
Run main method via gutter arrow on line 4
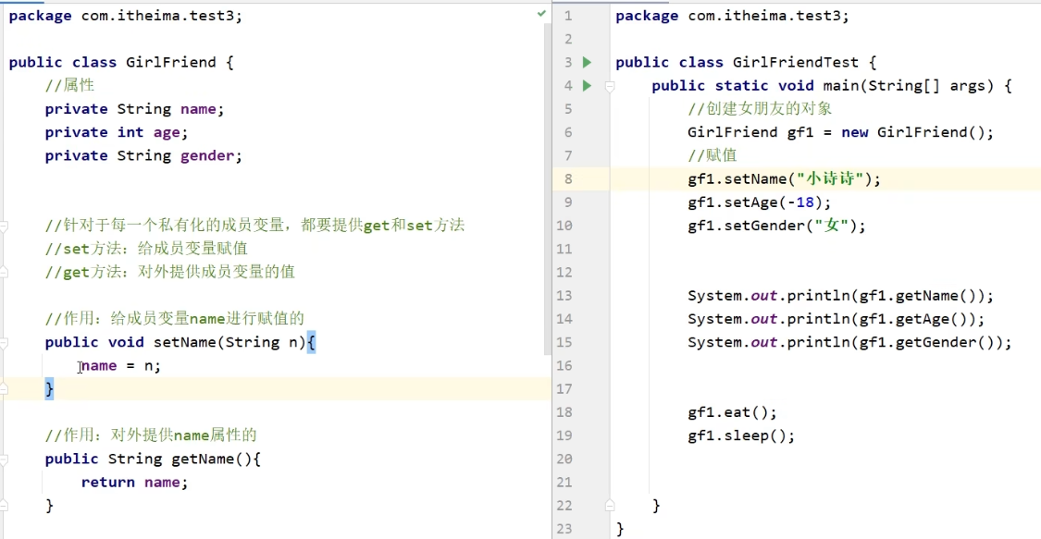pyautogui.click(x=587, y=86)
